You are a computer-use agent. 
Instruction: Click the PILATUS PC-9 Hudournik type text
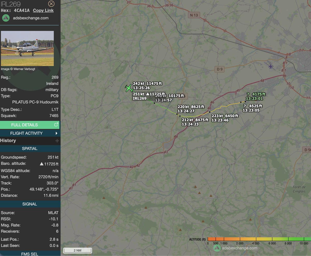36,102
